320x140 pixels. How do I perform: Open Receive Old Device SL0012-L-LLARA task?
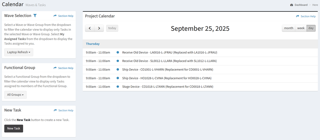coord(169,61)
